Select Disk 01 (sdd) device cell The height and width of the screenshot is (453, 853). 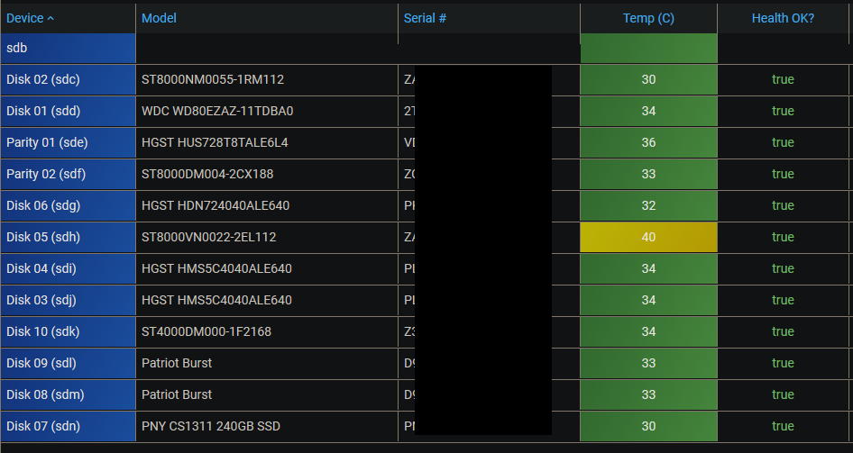(68, 111)
